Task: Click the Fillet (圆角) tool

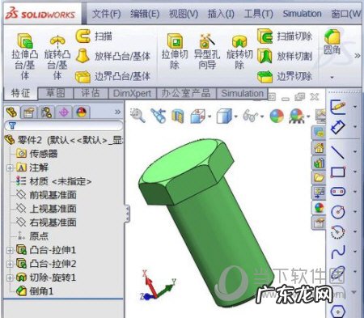Action: (x=332, y=42)
